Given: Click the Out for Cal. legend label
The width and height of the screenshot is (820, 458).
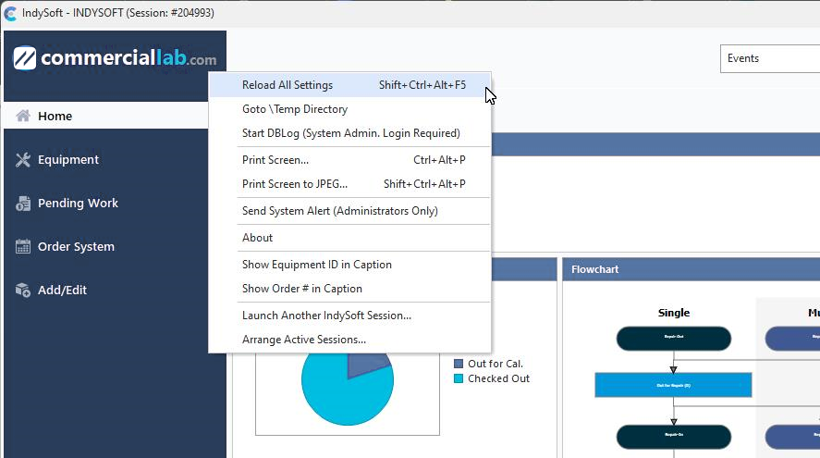Looking at the screenshot, I should 496,364.
